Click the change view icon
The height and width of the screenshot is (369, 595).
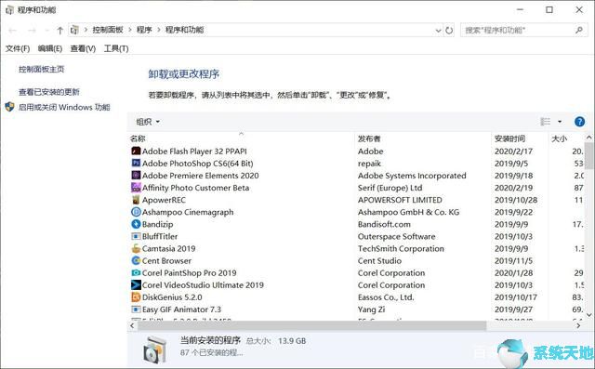pos(546,122)
